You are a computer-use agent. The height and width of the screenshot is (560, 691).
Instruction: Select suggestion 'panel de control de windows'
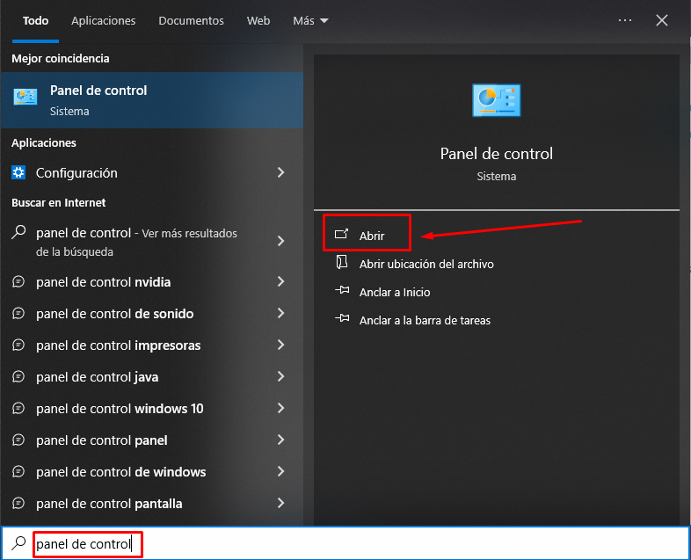click(152, 472)
